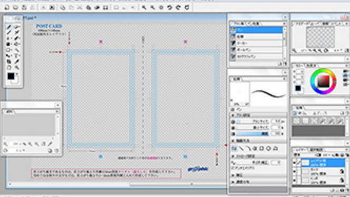This screenshot has height=197, width=350.
Task: Toggle the checkbox under stroke correction section
Action: [x=233, y=168]
